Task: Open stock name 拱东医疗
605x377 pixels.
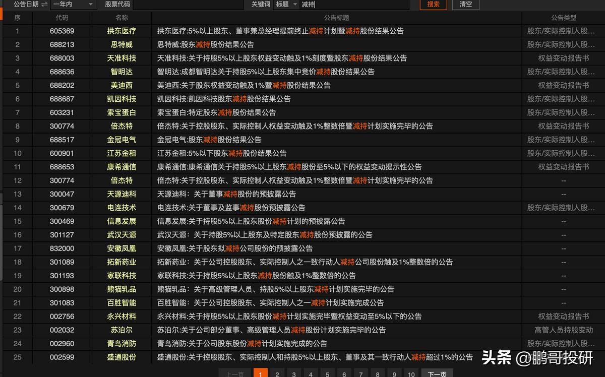Action: [x=122, y=31]
